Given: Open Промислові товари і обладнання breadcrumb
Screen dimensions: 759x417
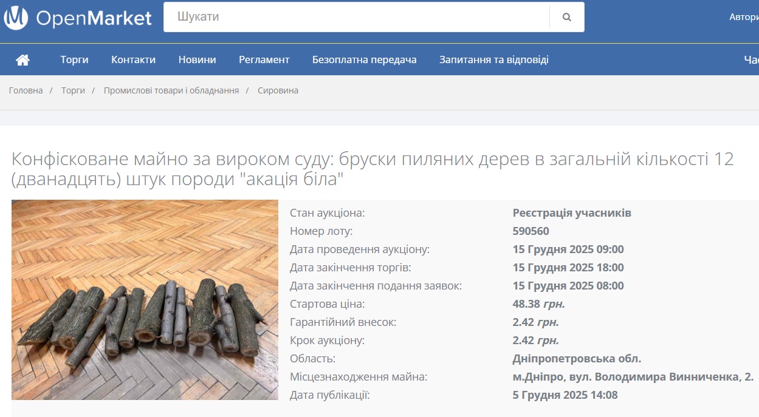Looking at the screenshot, I should tap(171, 90).
